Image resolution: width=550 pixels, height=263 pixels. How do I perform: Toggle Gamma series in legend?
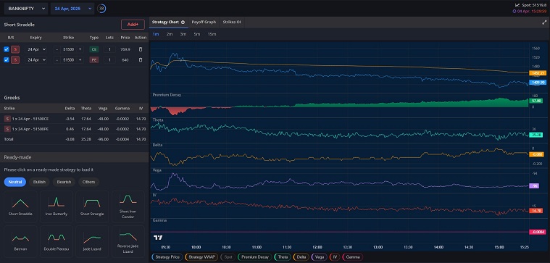pyautogui.click(x=352, y=257)
